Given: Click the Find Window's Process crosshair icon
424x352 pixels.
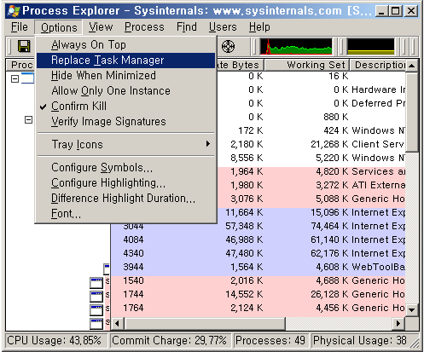Looking at the screenshot, I should pyautogui.click(x=228, y=46).
